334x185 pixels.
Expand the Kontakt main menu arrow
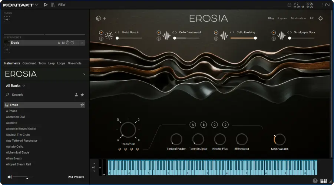(x=36, y=5)
